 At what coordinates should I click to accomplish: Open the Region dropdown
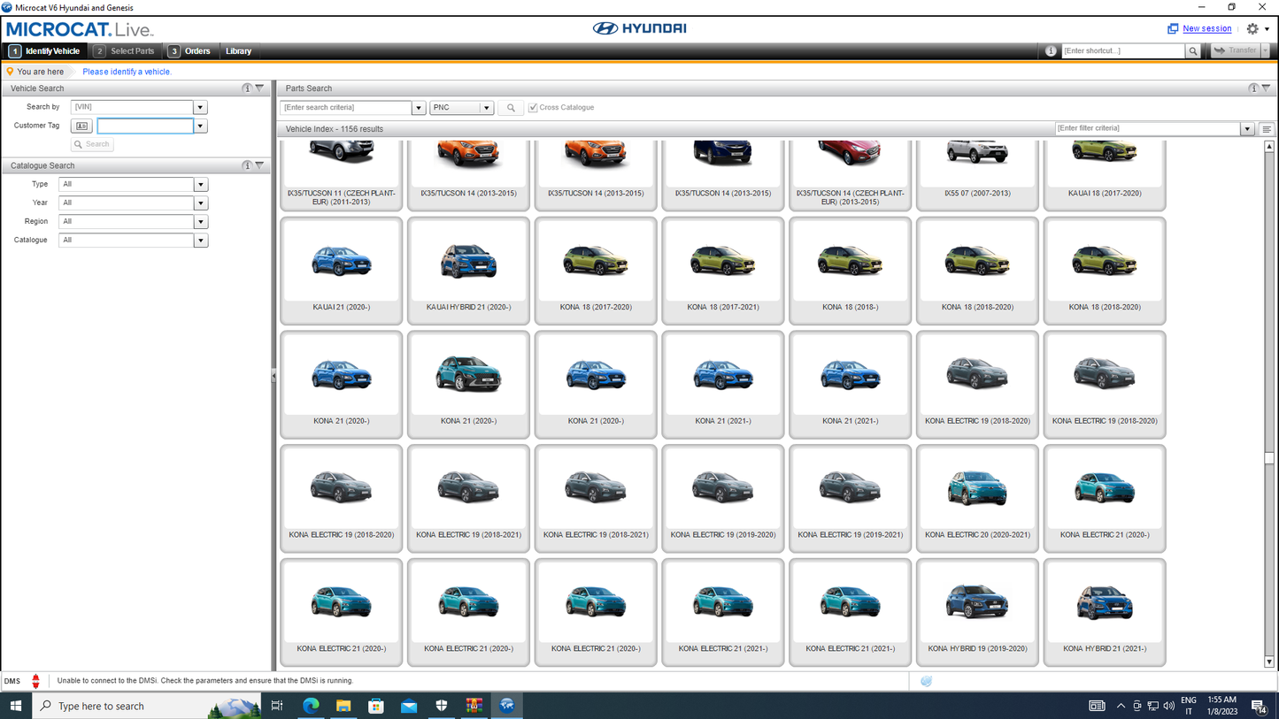[201, 222]
